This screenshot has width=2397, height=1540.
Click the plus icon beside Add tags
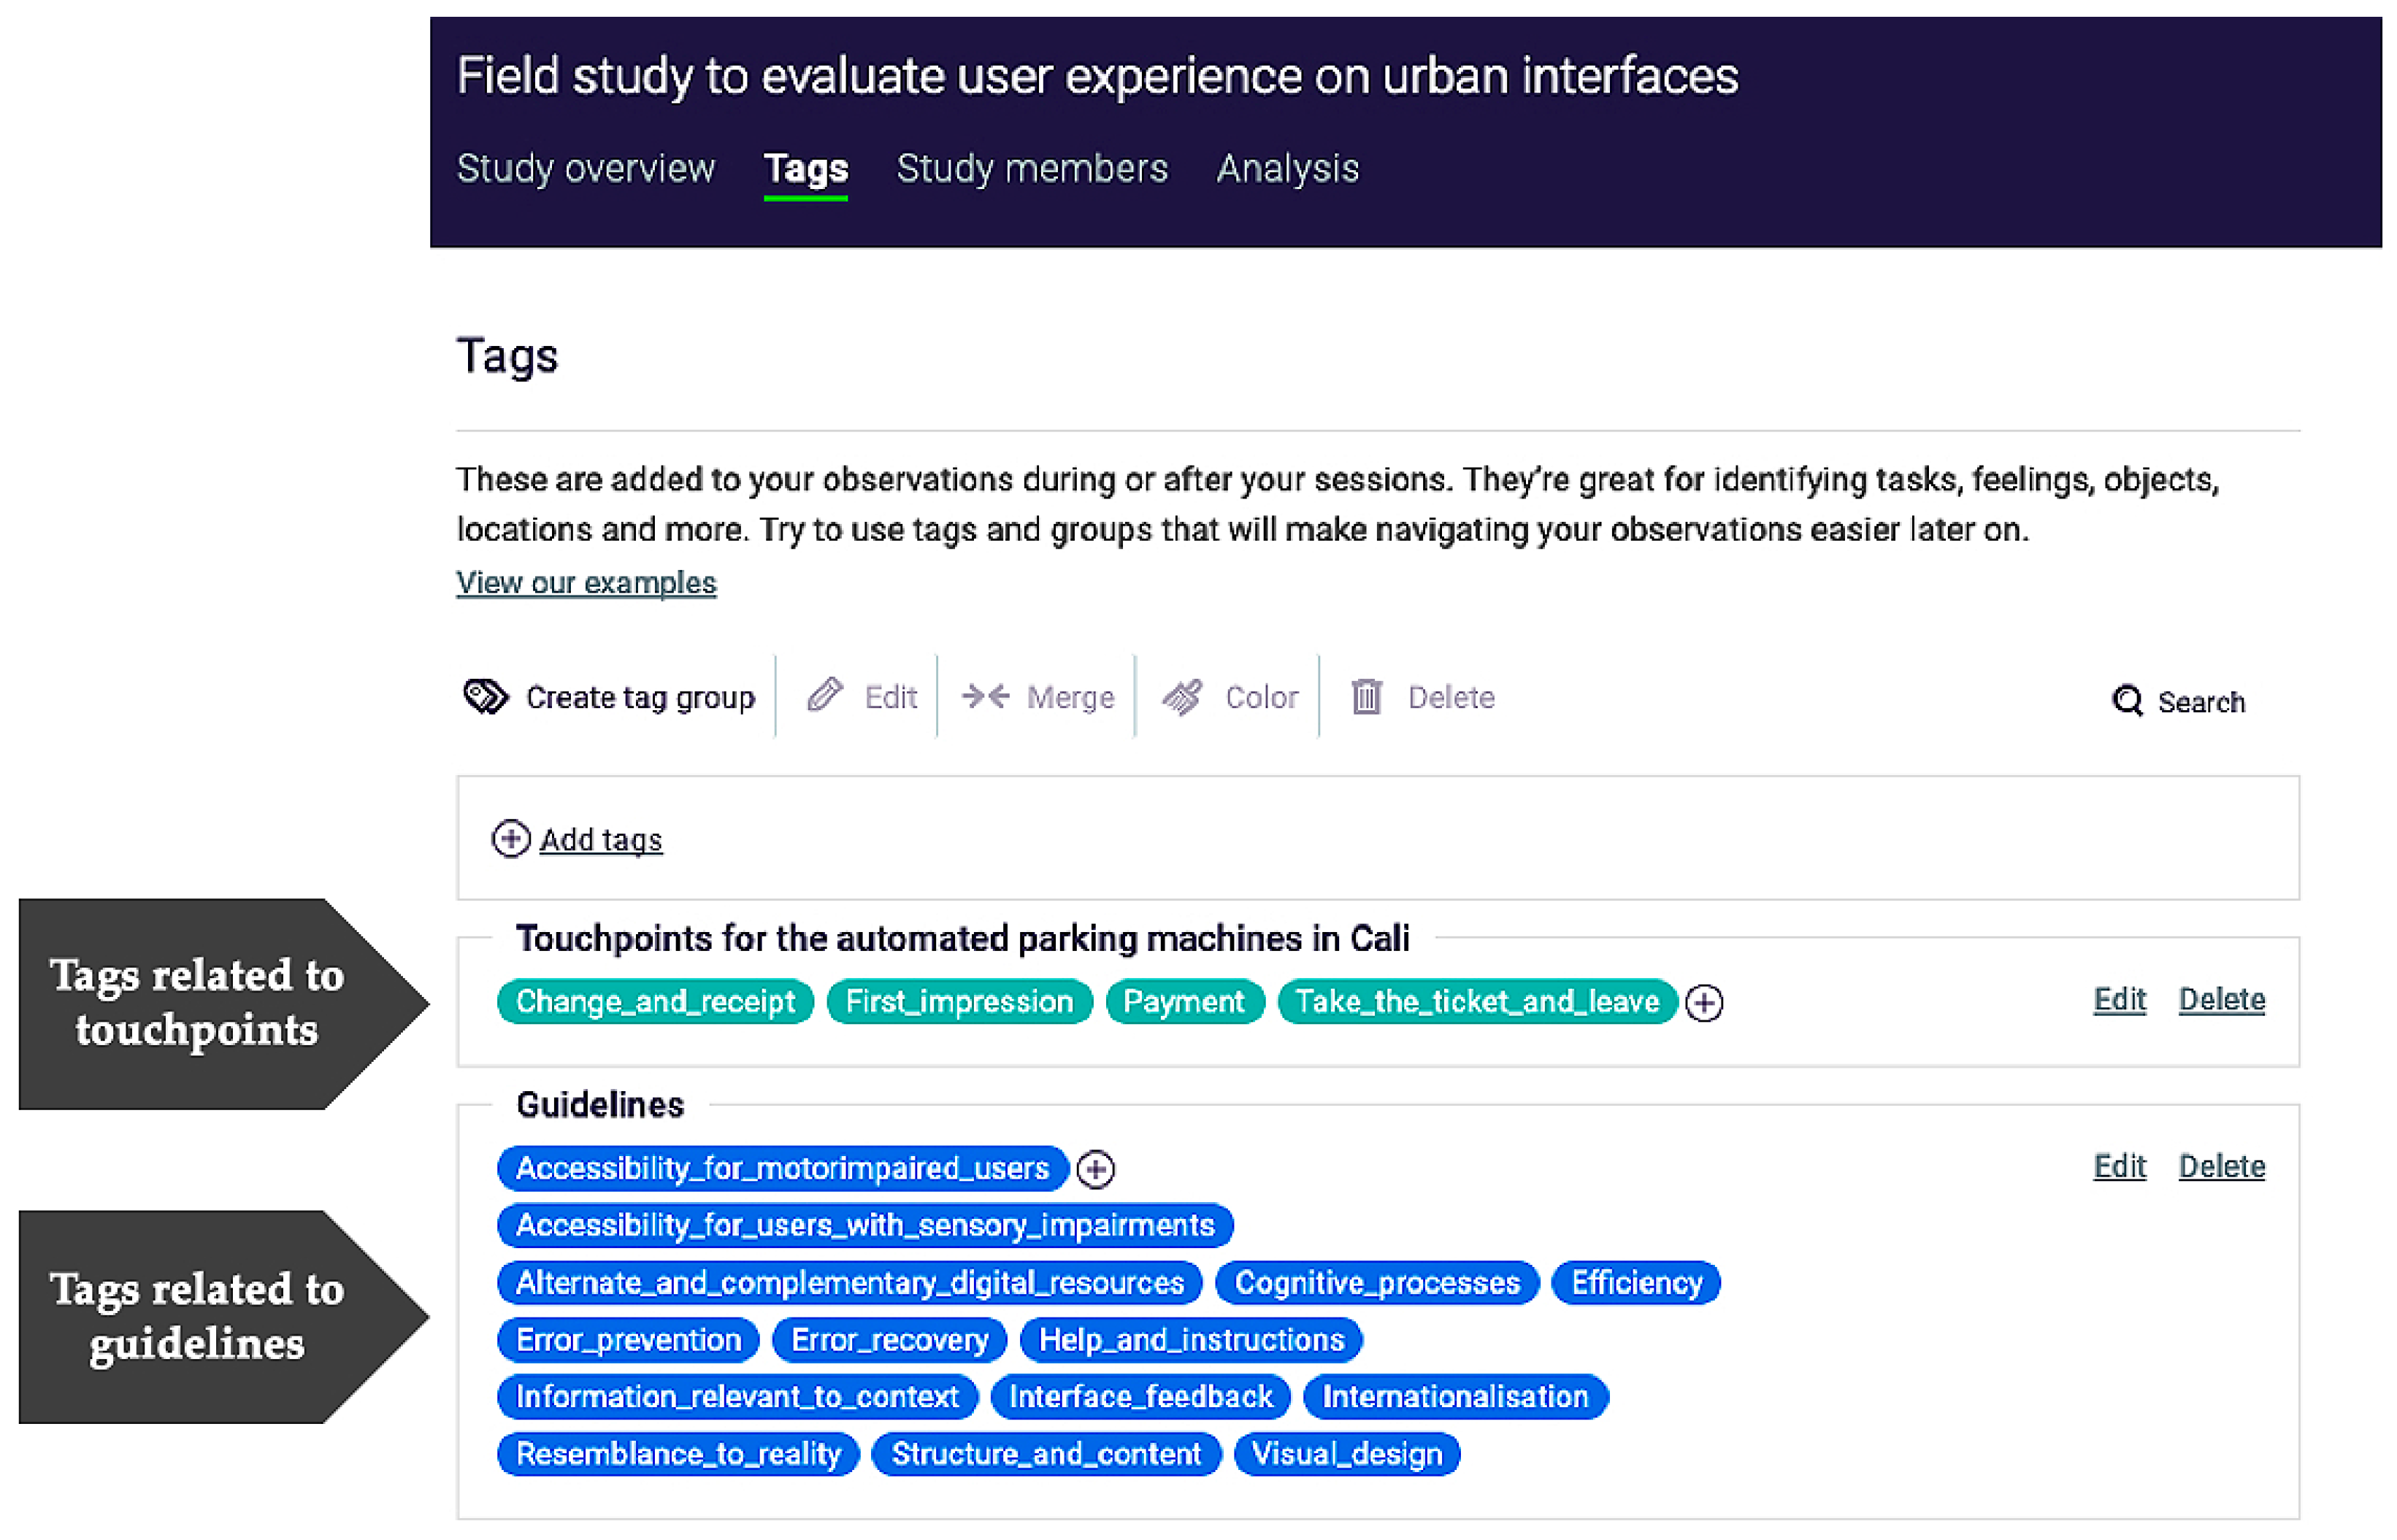[x=511, y=839]
